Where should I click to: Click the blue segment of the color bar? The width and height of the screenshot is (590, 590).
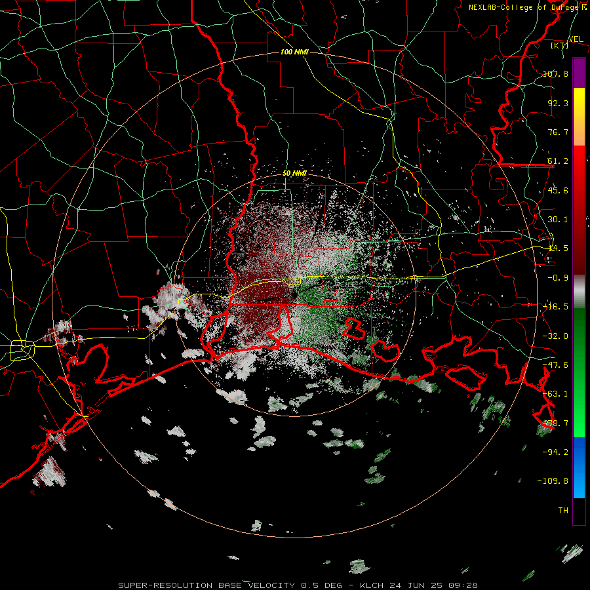coord(579,467)
